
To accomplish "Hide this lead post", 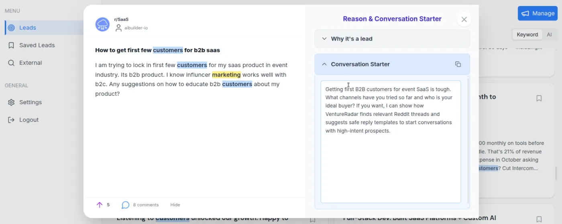I will [x=175, y=205].
